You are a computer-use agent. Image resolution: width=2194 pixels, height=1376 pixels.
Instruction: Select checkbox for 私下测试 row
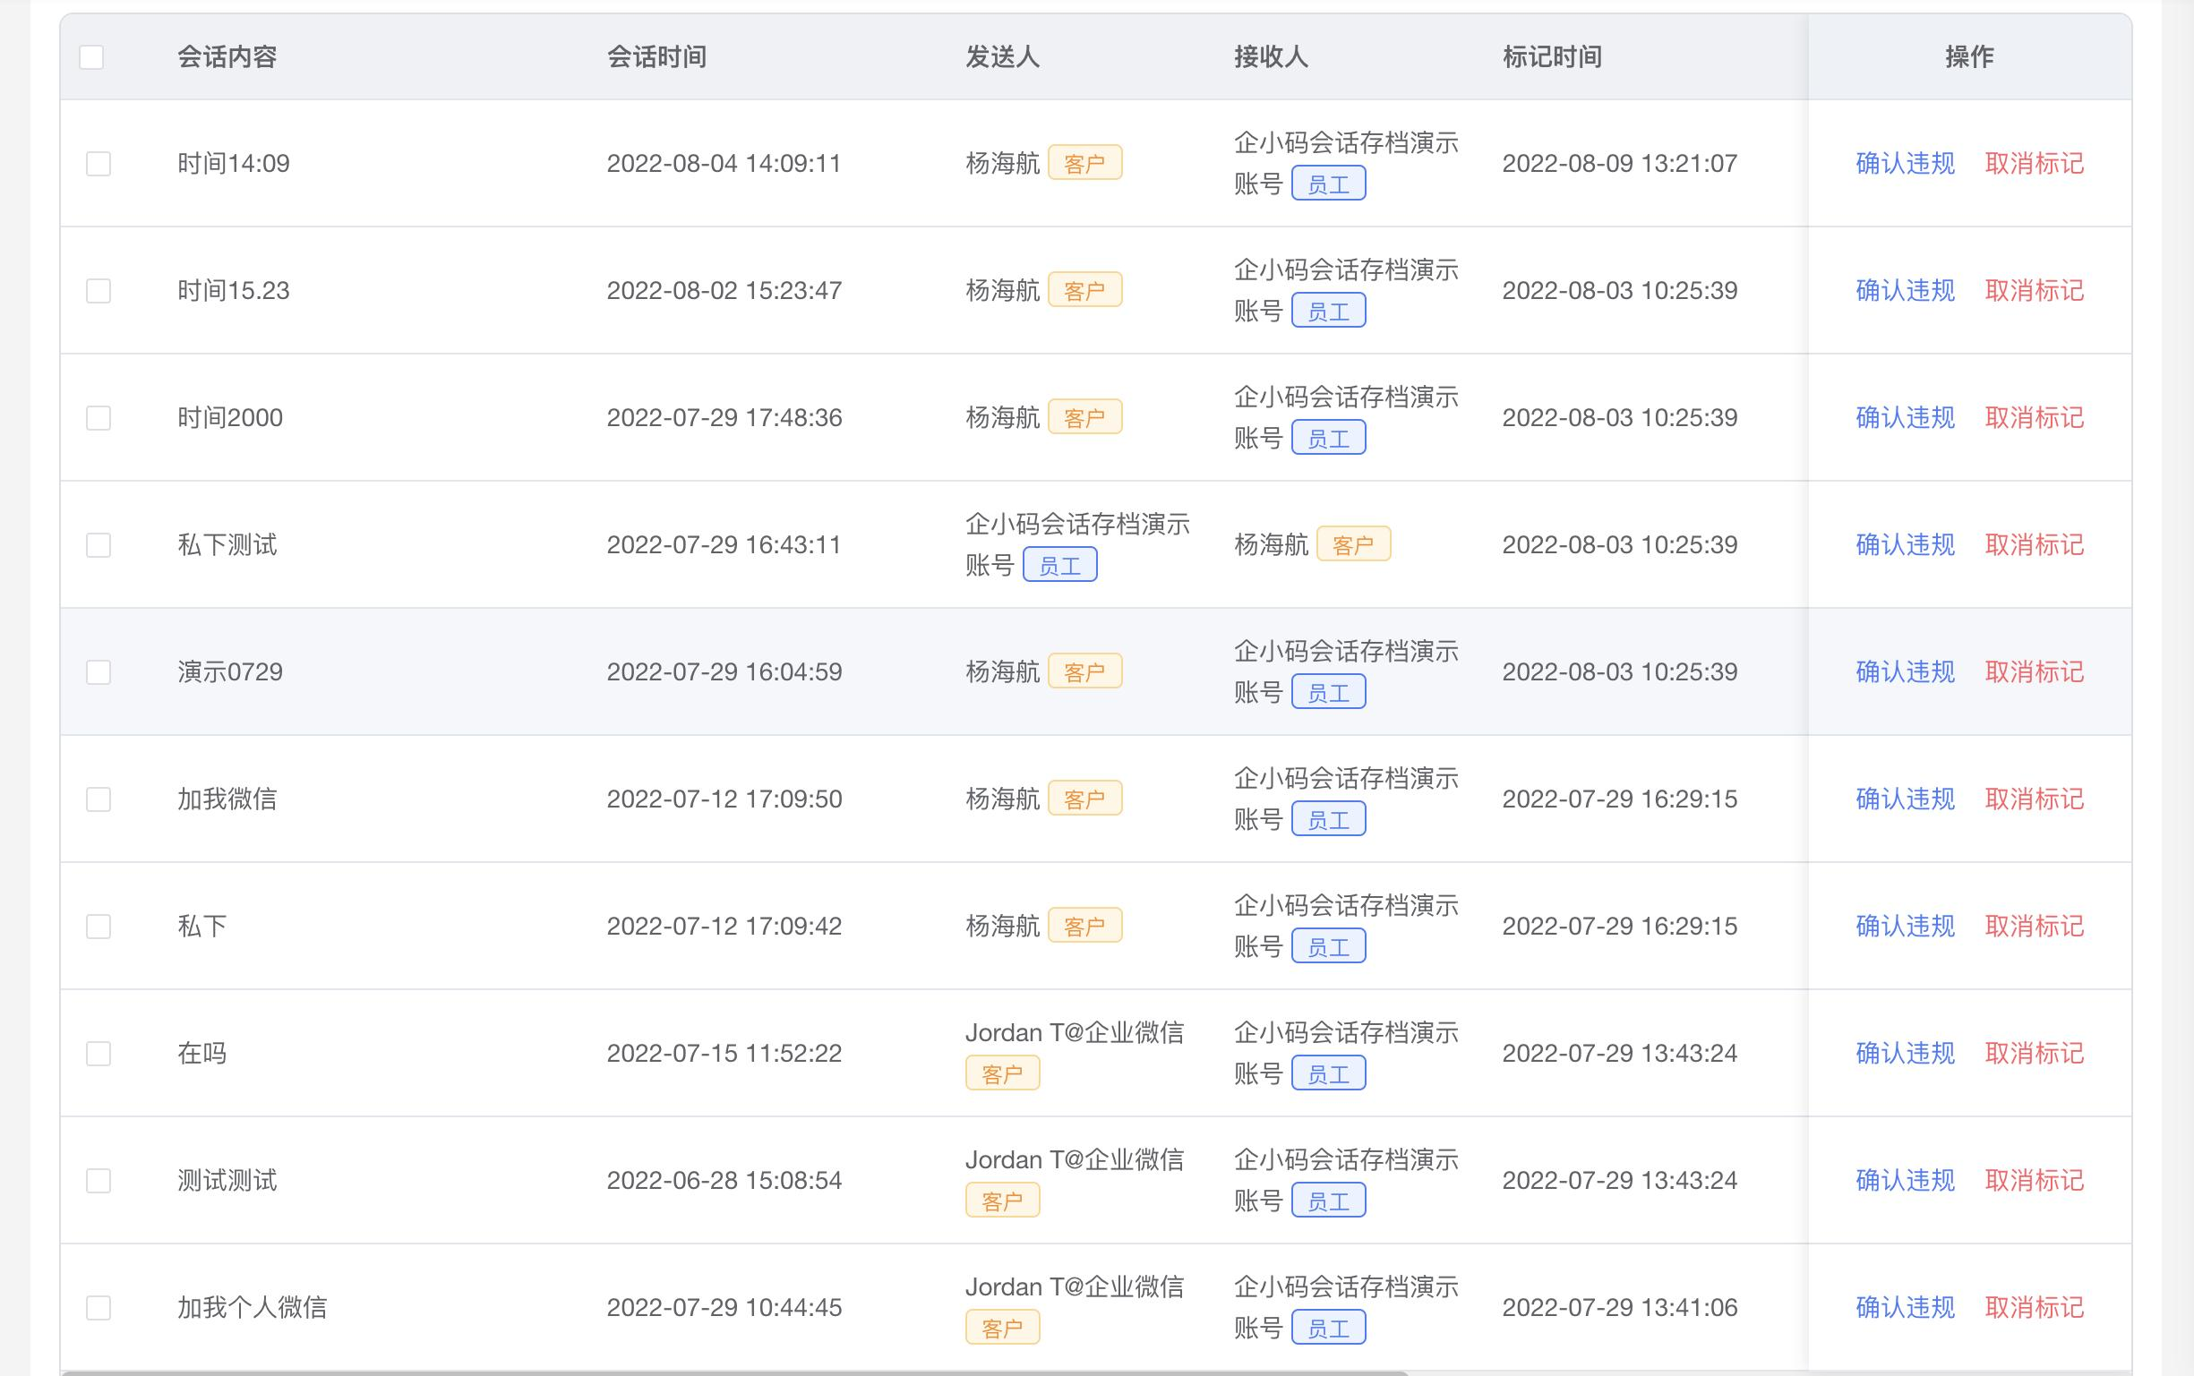pyautogui.click(x=99, y=545)
